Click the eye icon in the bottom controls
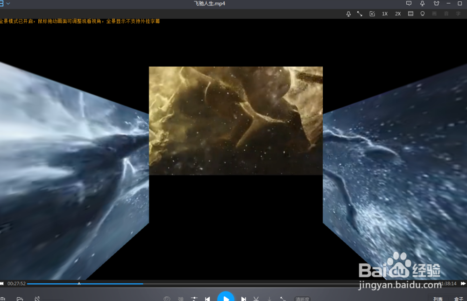The height and width of the screenshot is (301, 467). [167, 299]
